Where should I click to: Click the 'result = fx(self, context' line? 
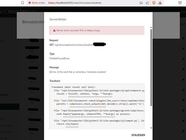click(84, 94)
